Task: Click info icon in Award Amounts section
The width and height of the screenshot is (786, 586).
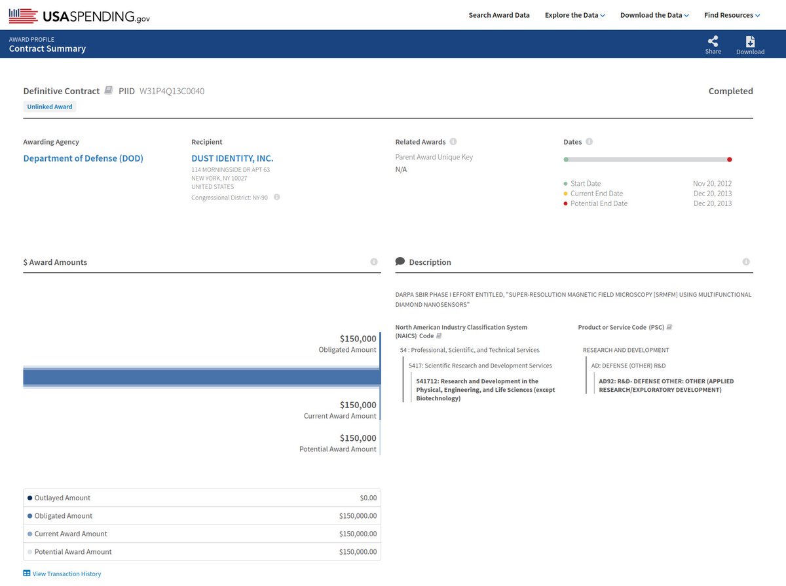Action: tap(374, 262)
